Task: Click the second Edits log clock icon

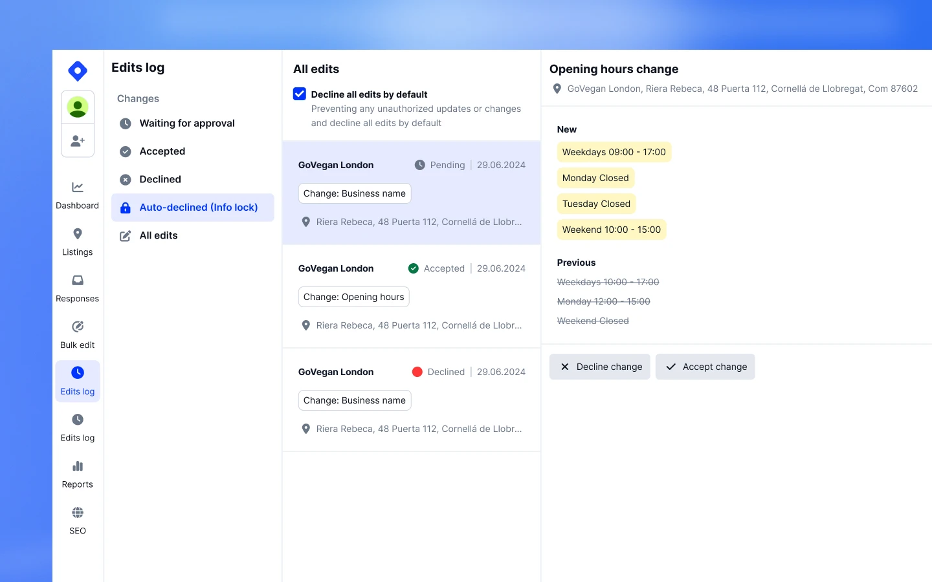Action: tap(77, 419)
